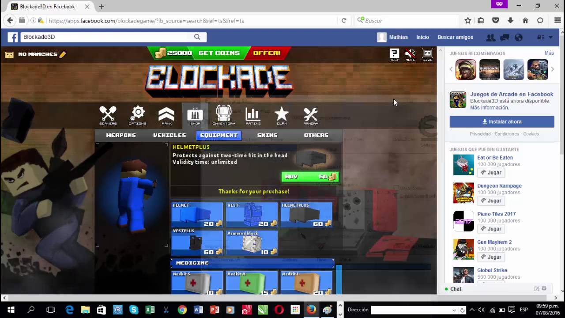Open the Rating chart icon

(x=253, y=116)
